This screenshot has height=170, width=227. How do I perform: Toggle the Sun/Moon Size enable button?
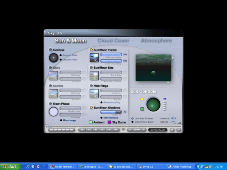[91, 68]
